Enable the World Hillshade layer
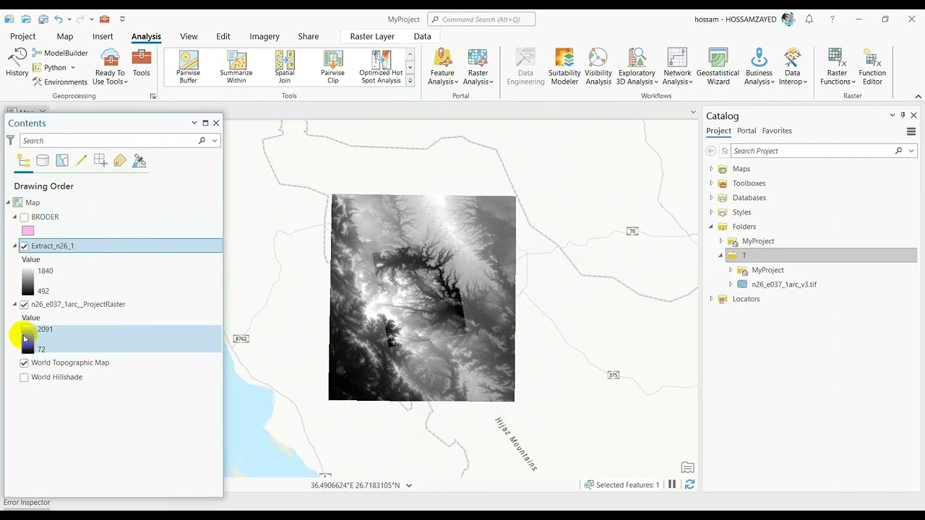This screenshot has width=925, height=520. (24, 377)
